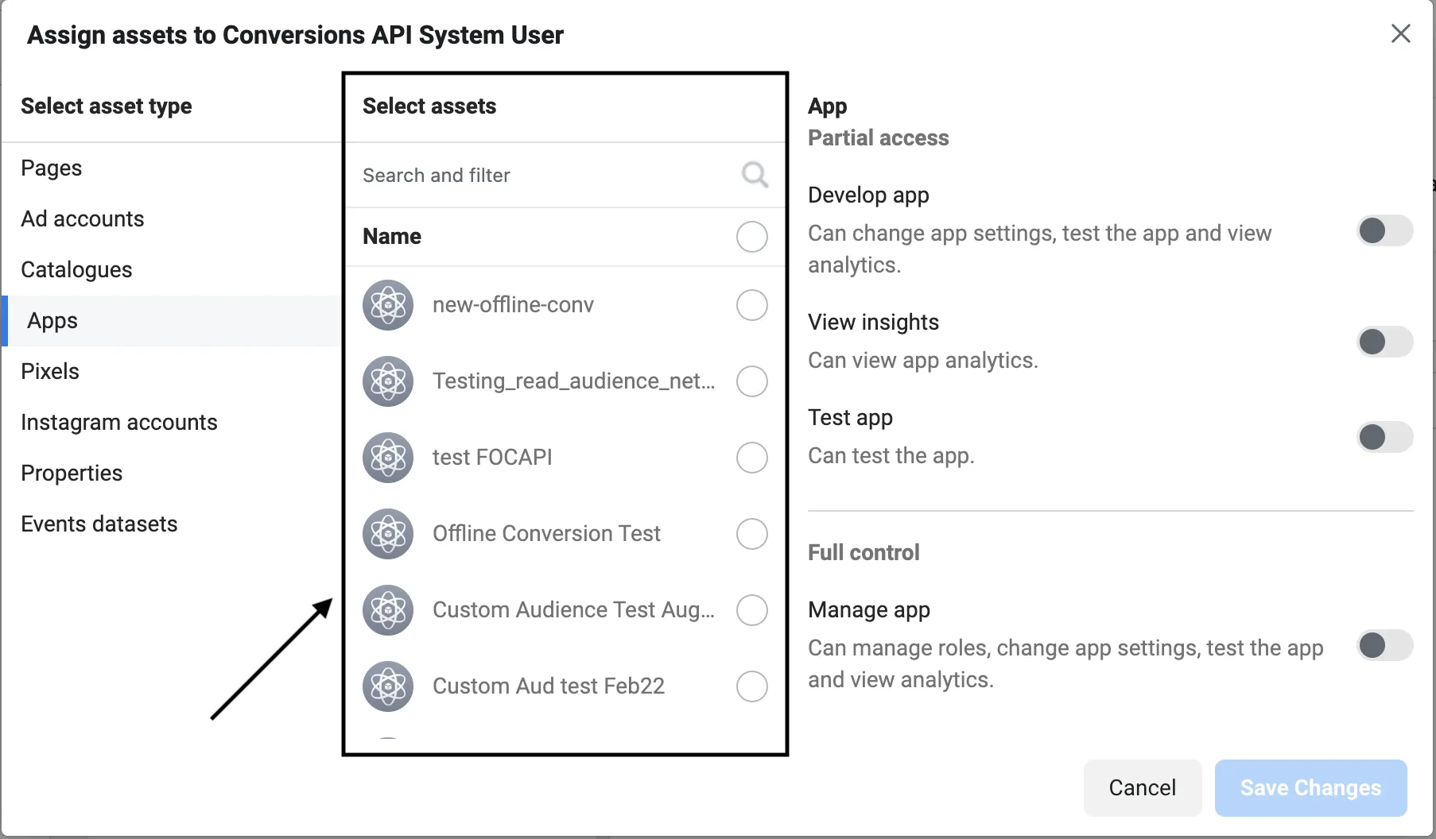Click the new-offline-conv app icon
Viewport: 1436px width, 839px height.
pos(388,305)
